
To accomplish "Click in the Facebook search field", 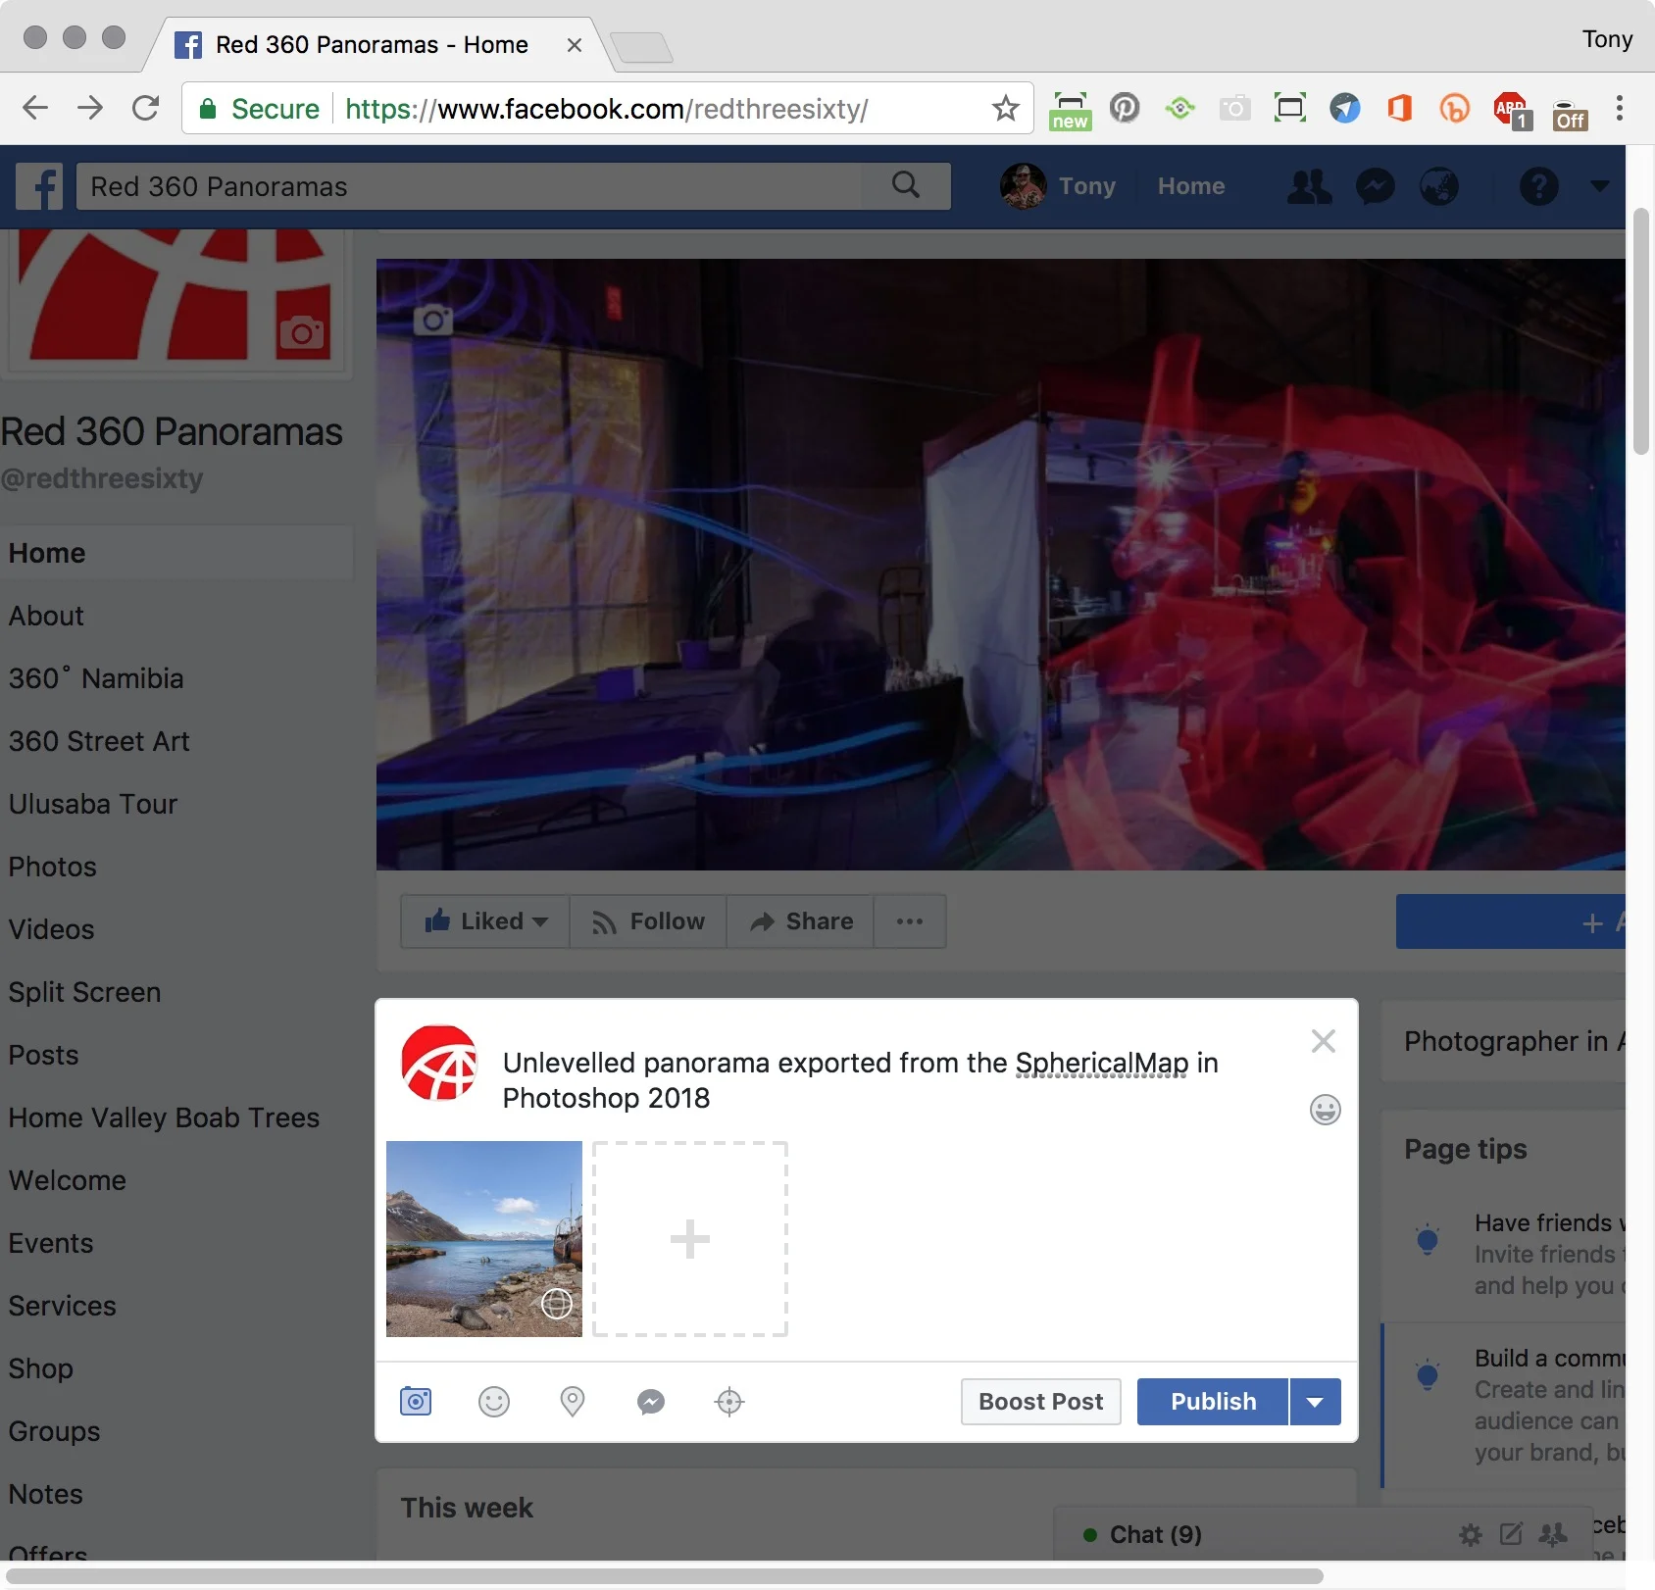I will tap(471, 186).
